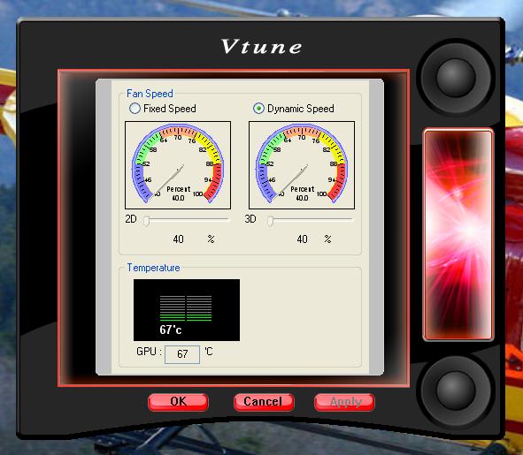
Task: Click the glowing red panel on right
Action: pos(458,234)
